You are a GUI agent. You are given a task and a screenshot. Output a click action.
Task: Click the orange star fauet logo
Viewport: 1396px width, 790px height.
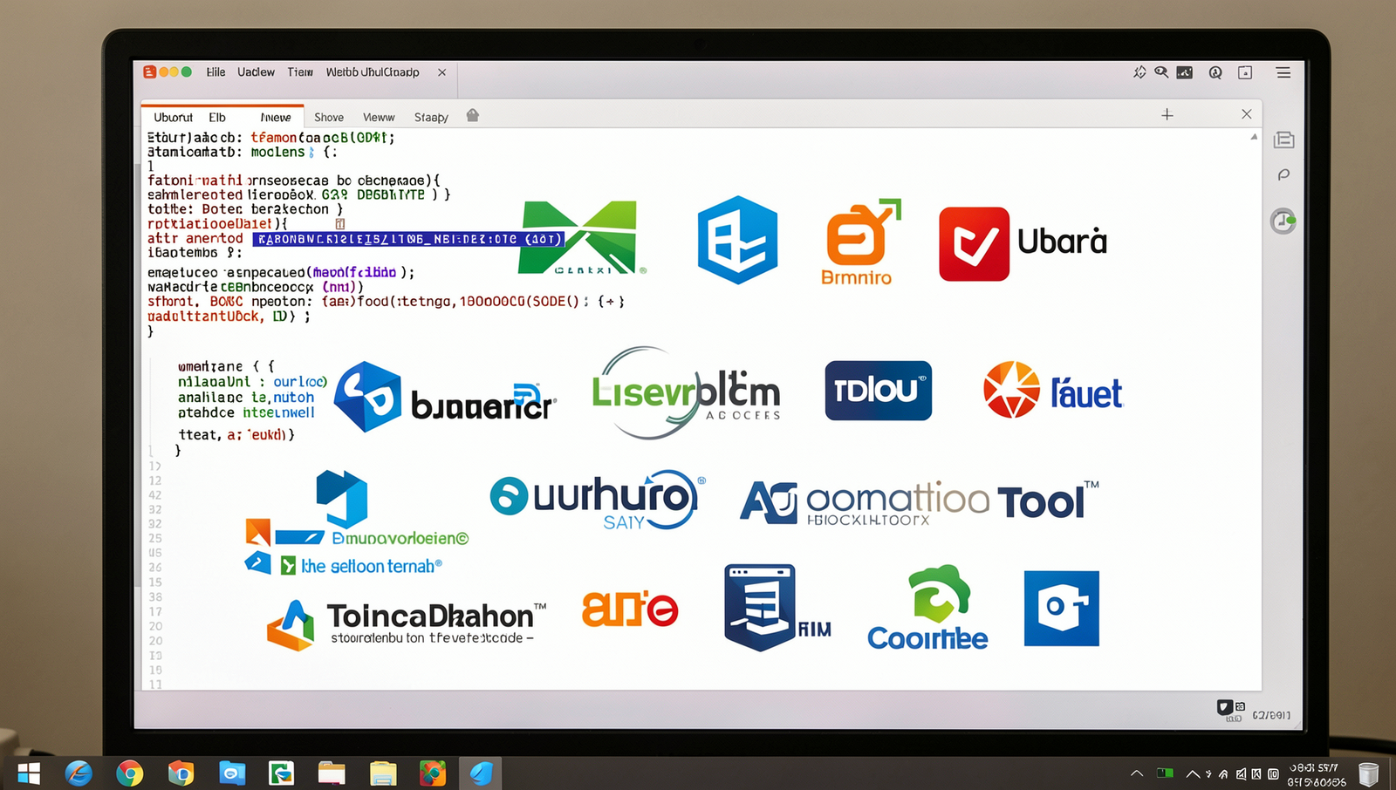(x=1053, y=390)
